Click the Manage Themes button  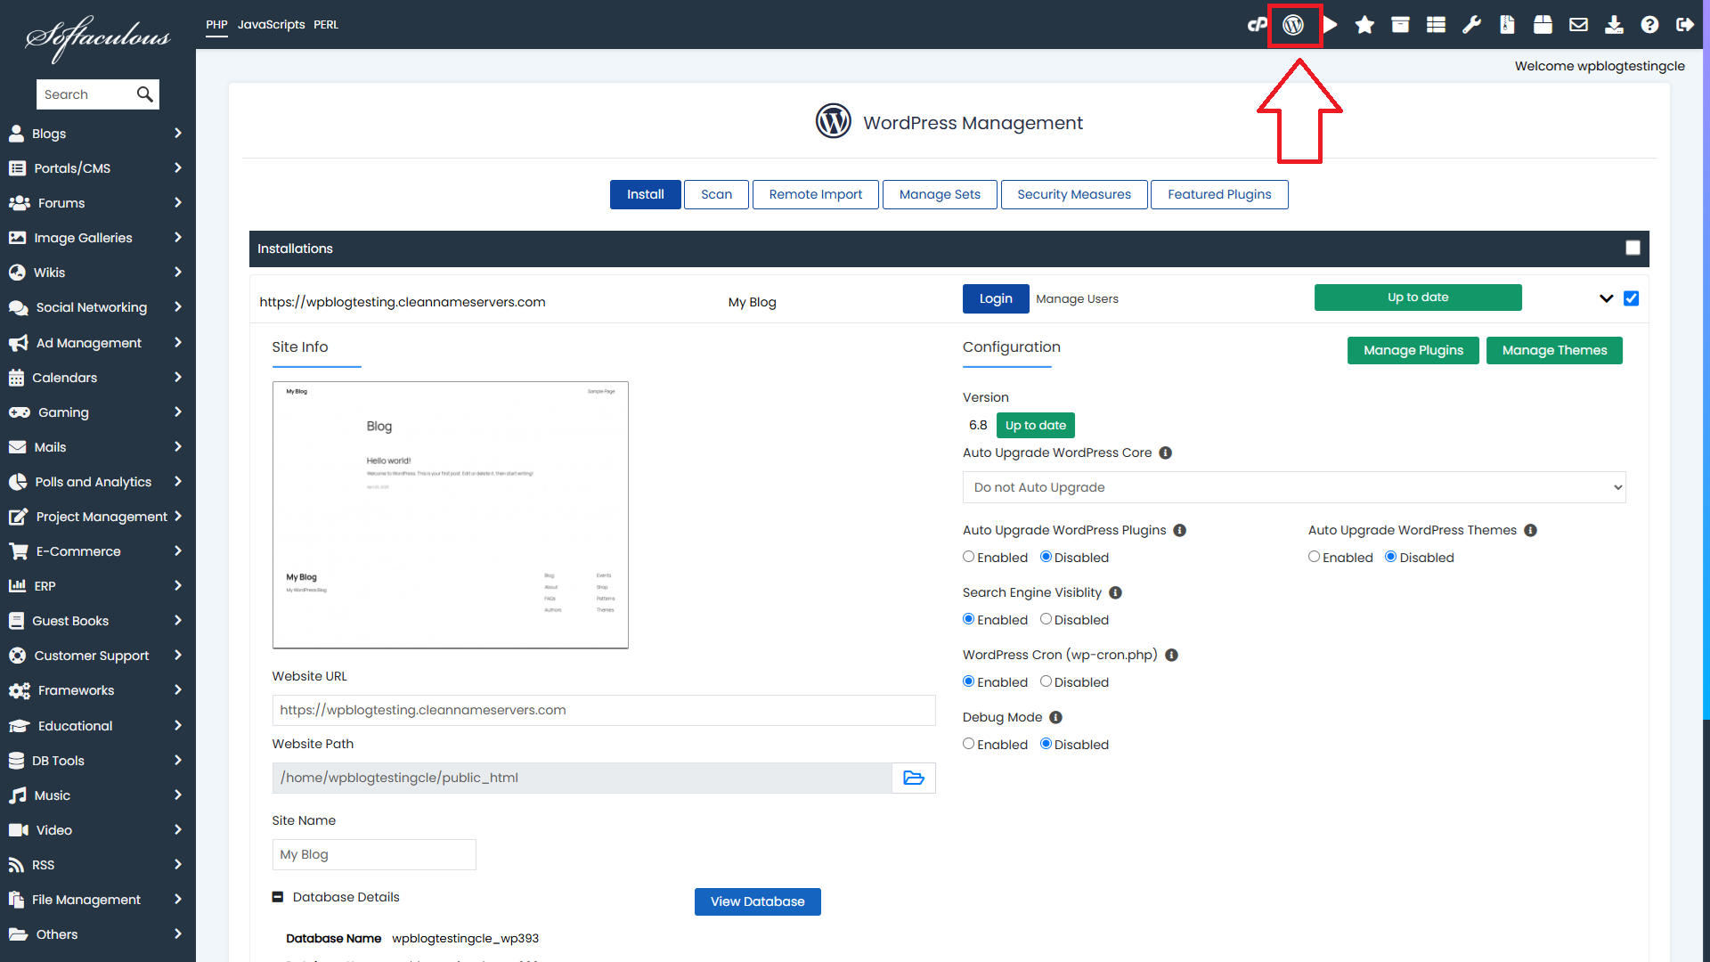[1554, 351]
